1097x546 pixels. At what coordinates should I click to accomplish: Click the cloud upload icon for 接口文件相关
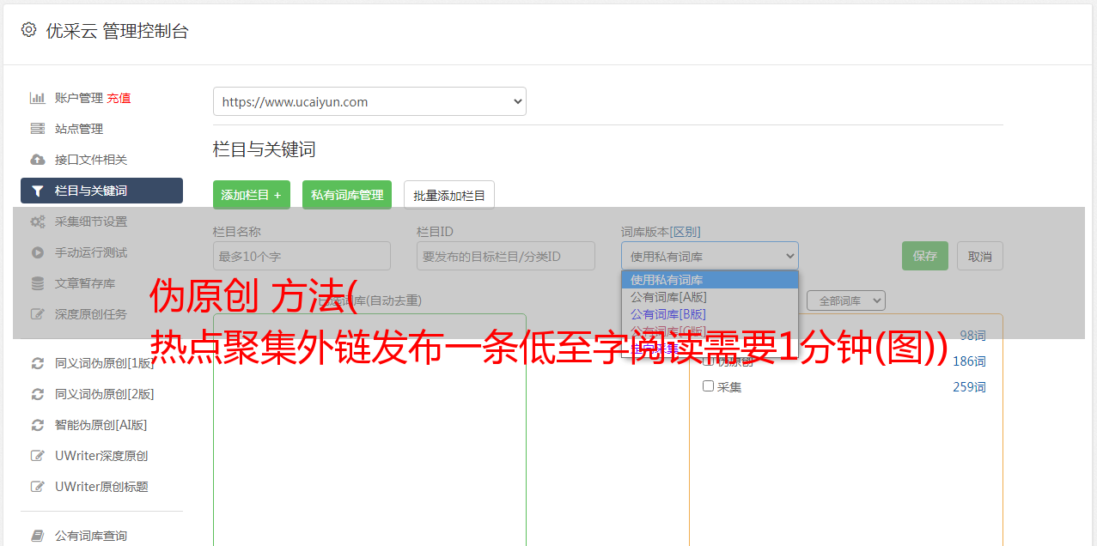(37, 160)
